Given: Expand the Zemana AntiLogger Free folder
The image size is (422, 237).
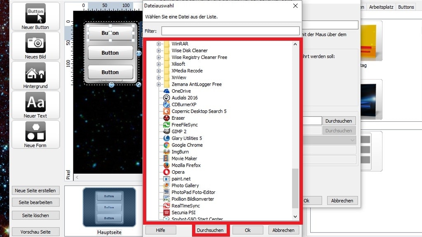Looking at the screenshot, I should pos(159,84).
